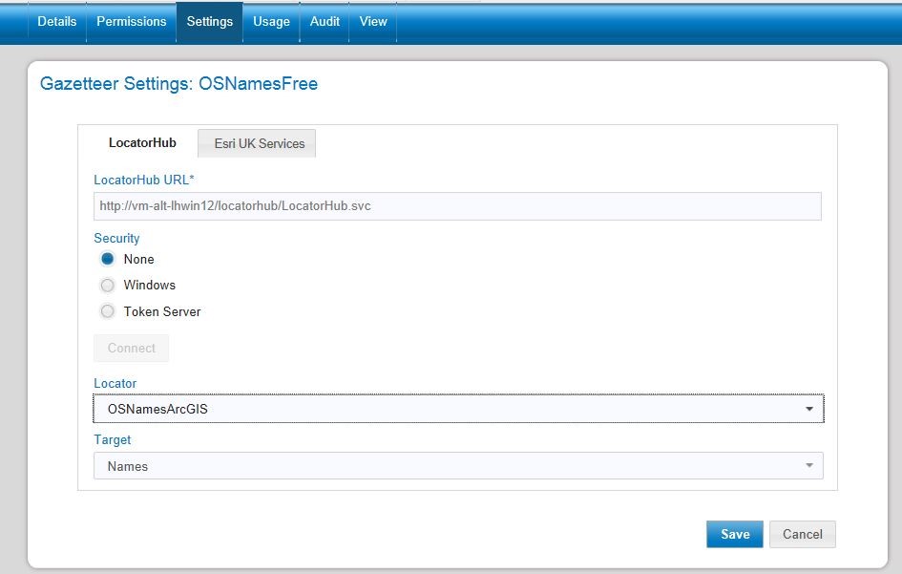This screenshot has width=902, height=574.
Task: Select the Settings tab
Action: (209, 22)
